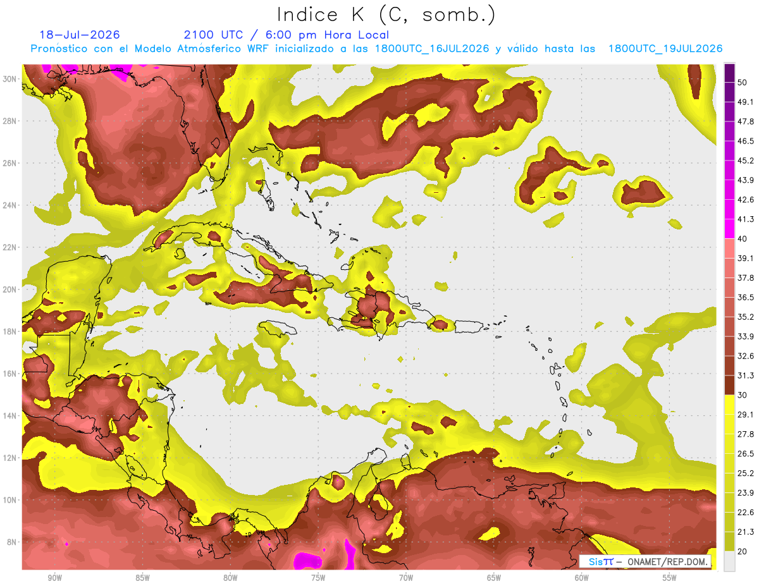
Task: Click the colorbar value '25.2'
Action: 746,473
